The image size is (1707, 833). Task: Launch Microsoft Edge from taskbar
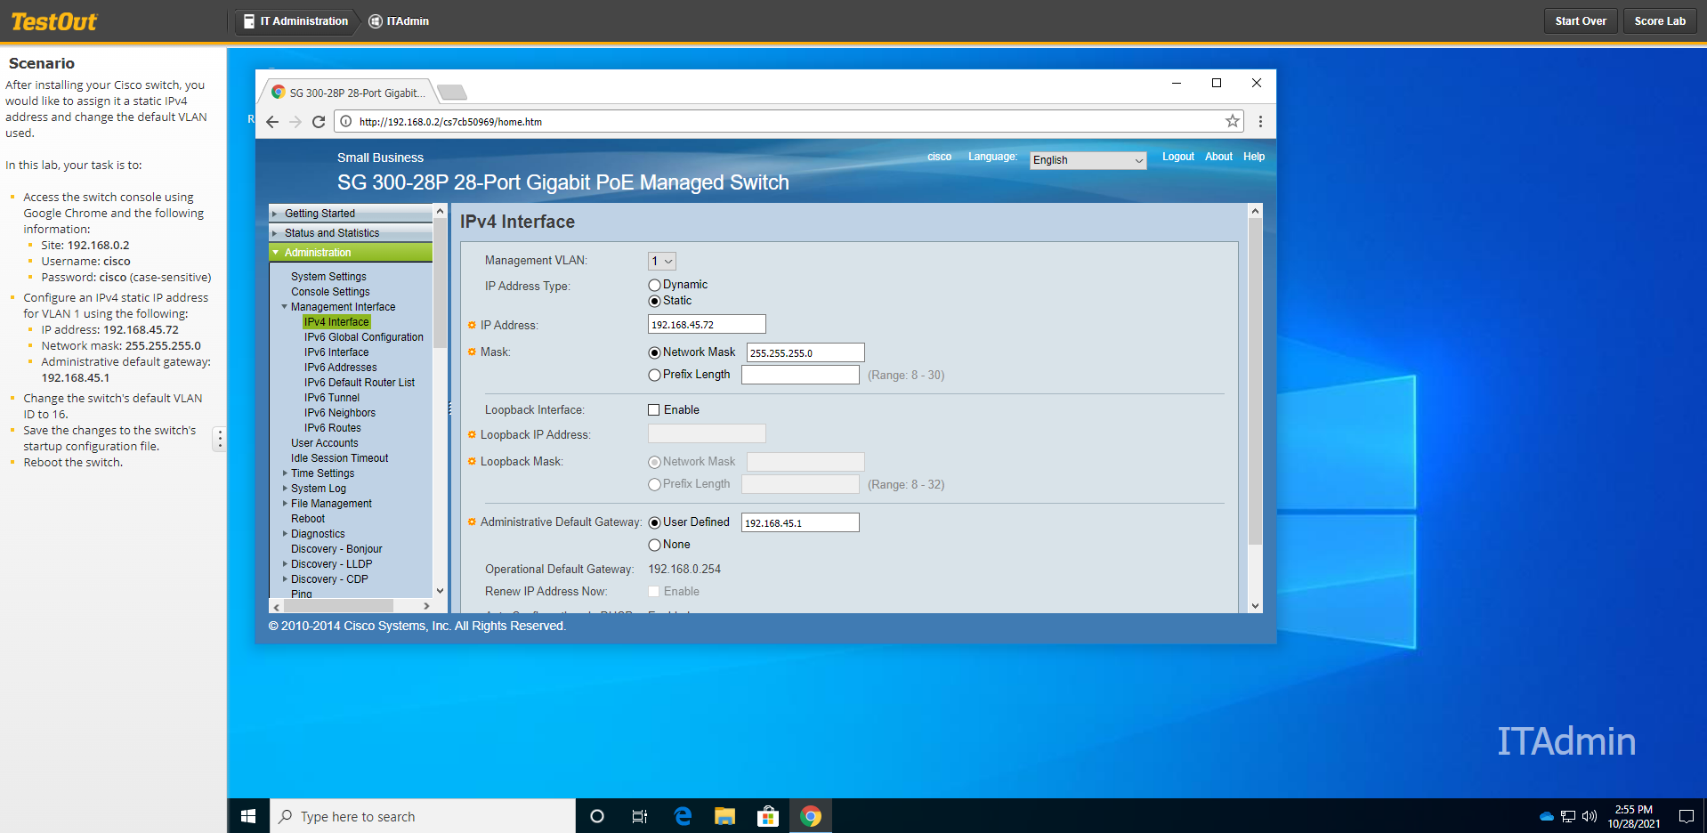click(x=683, y=816)
